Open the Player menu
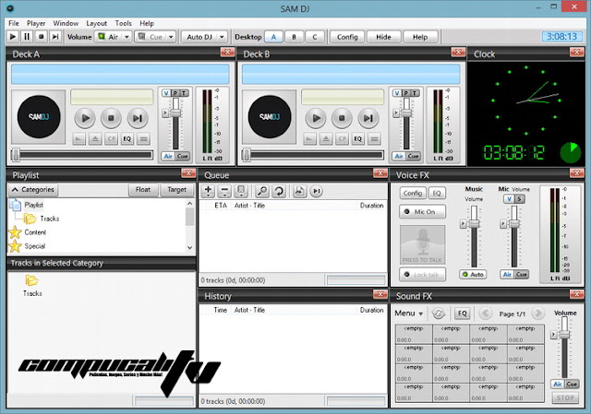The image size is (591, 414). (36, 23)
